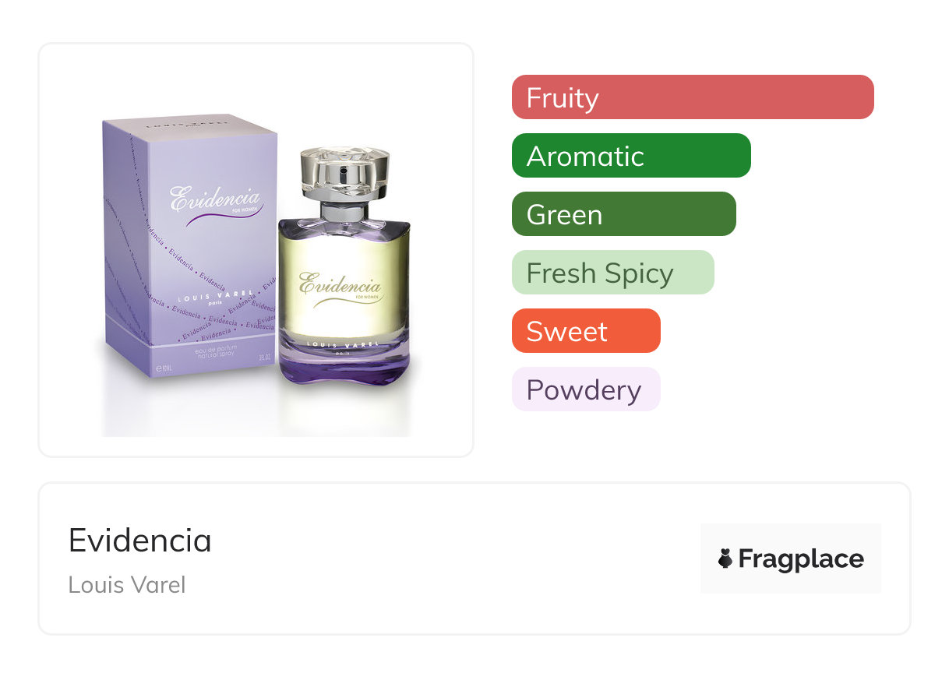The image size is (949, 673).
Task: Select the Sweet accord bar
Action: (x=586, y=331)
